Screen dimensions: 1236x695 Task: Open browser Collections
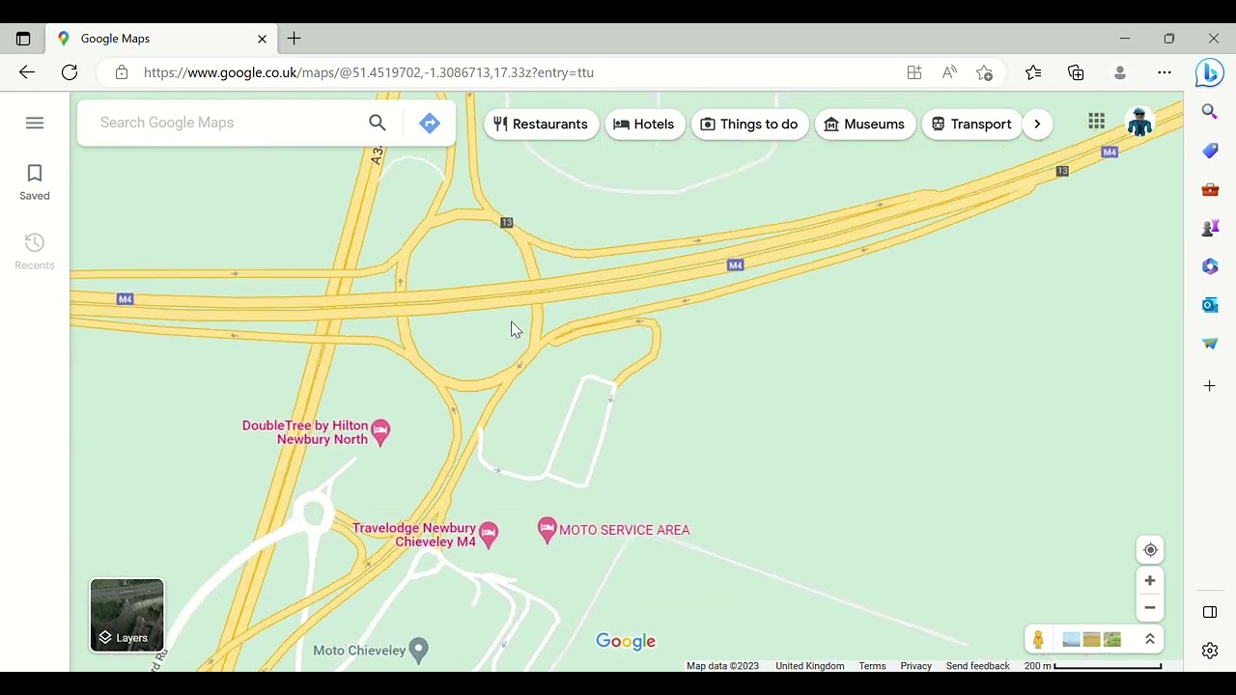pyautogui.click(x=1076, y=72)
